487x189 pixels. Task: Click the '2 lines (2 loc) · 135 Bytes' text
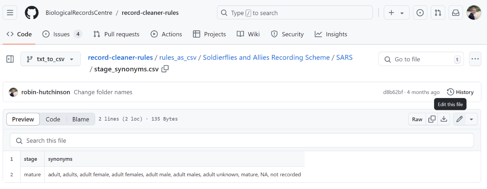click(138, 119)
